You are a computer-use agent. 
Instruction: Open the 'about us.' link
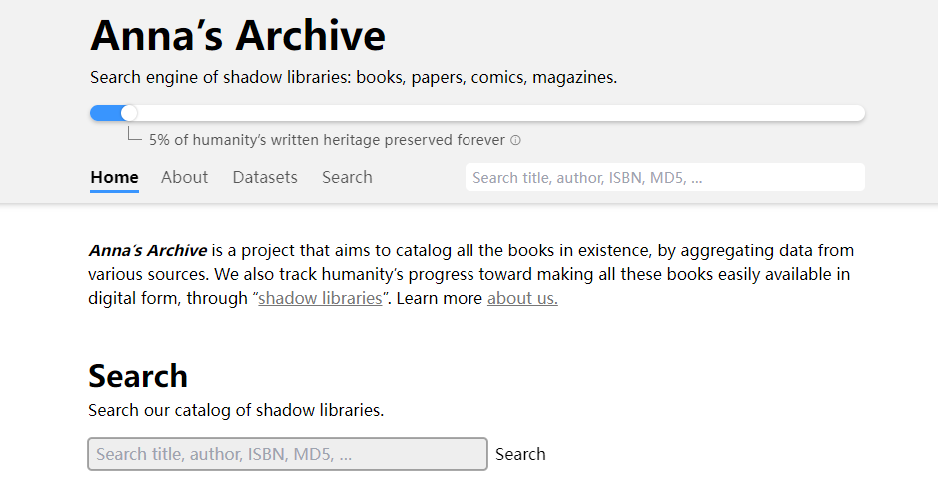coord(522,298)
